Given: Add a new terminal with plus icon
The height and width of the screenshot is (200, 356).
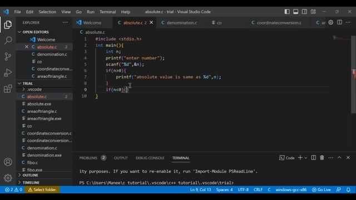Looking at the screenshot, I should (300, 158).
